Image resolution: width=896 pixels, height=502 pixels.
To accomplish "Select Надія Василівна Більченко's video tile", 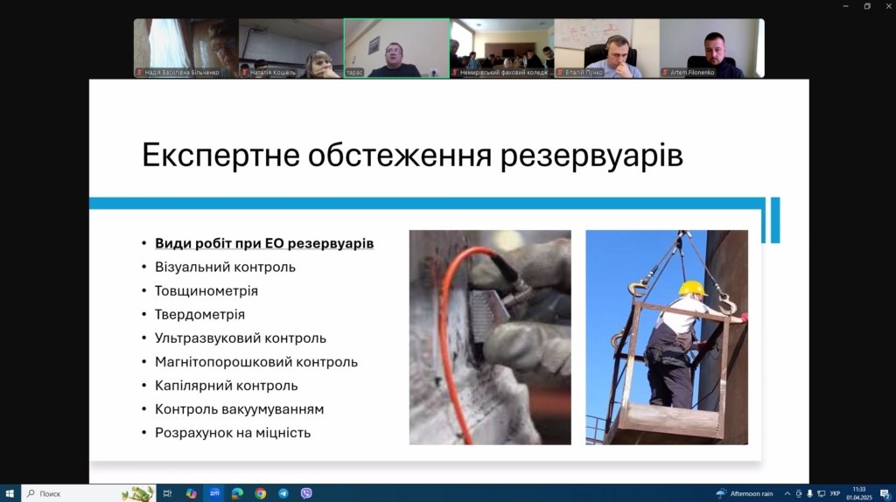I will (185, 48).
